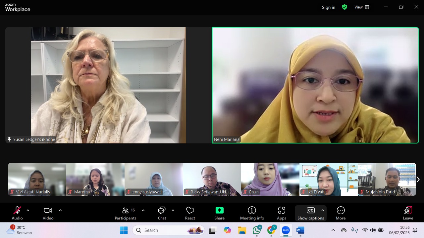Expand the captions options arrow

click(323, 210)
